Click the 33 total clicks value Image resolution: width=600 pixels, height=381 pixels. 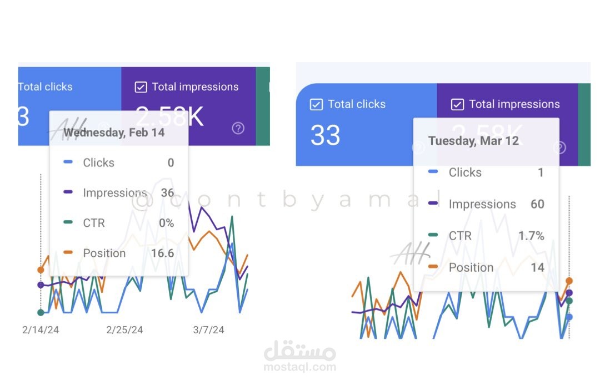pyautogui.click(x=325, y=135)
